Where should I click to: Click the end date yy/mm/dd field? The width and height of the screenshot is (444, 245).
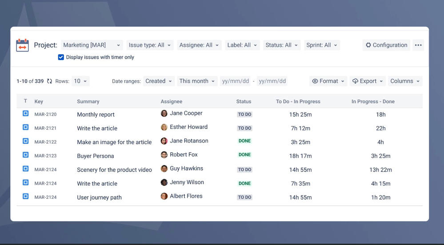[272, 81]
